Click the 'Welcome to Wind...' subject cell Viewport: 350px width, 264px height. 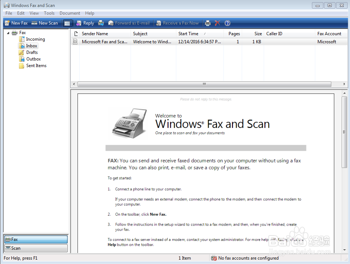[x=152, y=41]
